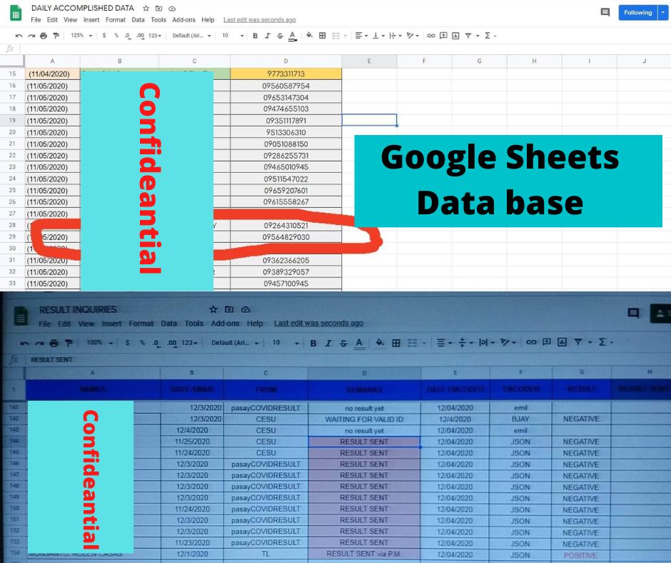Format as currency in DAILY ACCOMPLISHED DATA toolbar
This screenshot has height=563, width=671.
coord(104,36)
